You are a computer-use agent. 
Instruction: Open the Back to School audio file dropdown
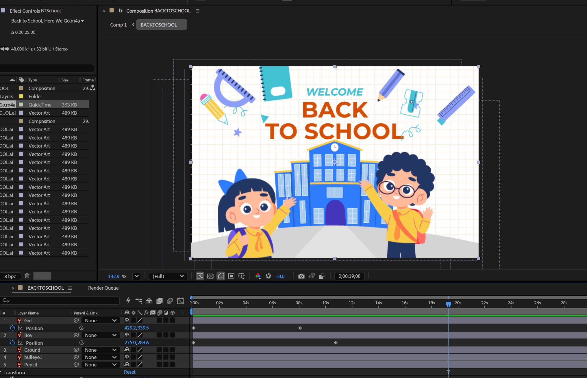(82, 21)
